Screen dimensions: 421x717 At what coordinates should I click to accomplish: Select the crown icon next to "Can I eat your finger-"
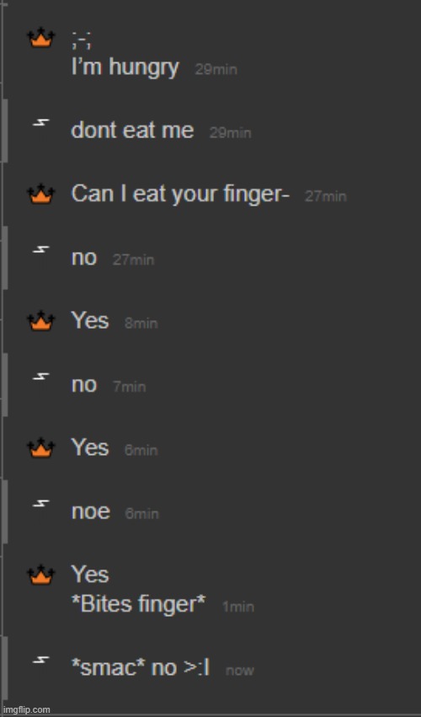[x=41, y=194]
